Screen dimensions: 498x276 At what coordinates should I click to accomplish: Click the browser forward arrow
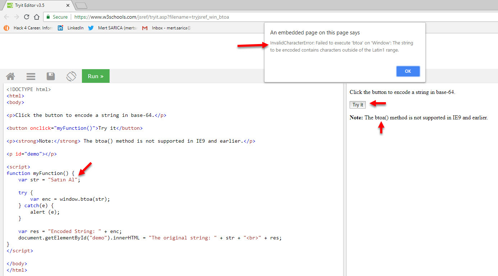pyautogui.click(x=17, y=17)
